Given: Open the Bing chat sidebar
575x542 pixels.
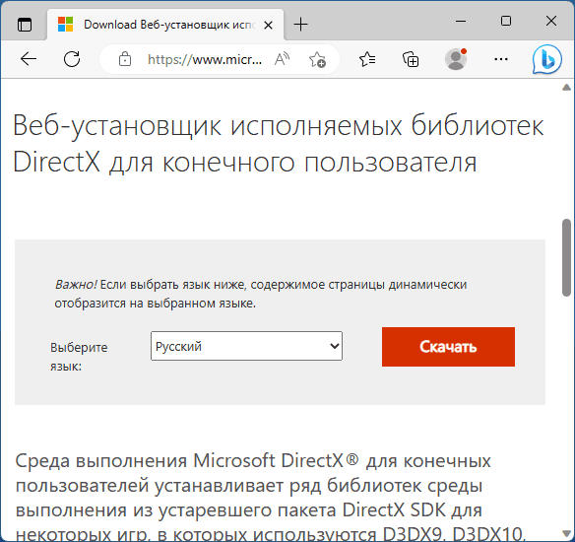Looking at the screenshot, I should point(547,59).
